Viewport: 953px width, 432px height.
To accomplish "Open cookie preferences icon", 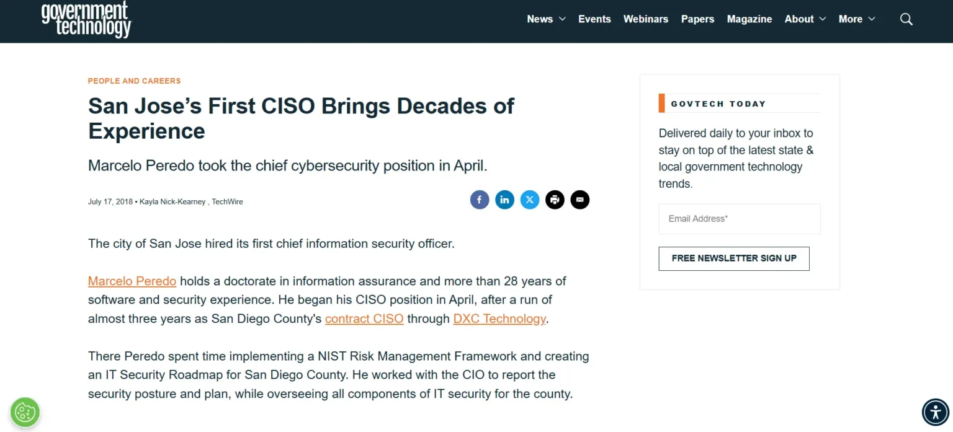I will pos(25,412).
